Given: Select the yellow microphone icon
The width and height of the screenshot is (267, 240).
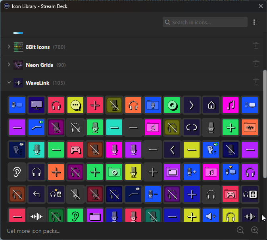Looking at the screenshot, I should click(133, 172).
